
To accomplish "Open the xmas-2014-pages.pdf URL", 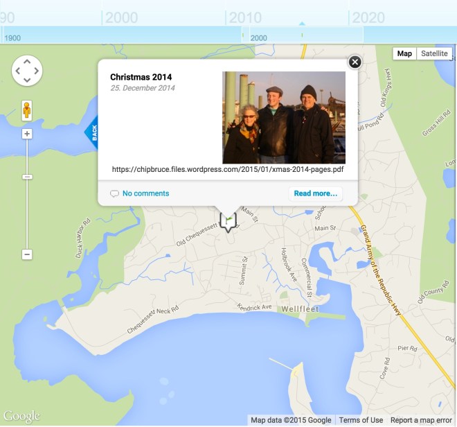I will coord(228,169).
